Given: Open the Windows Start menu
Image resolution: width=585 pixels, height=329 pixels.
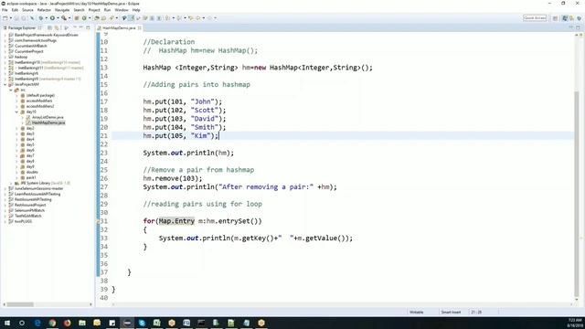Looking at the screenshot, I should click(6, 323).
